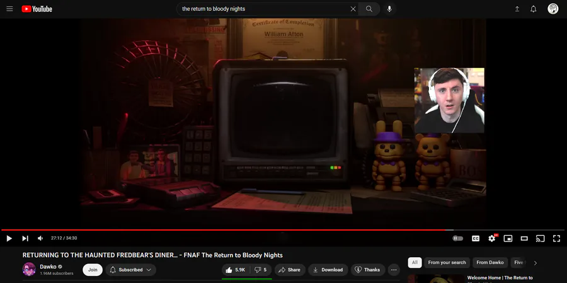Viewport: 567px width, 283px height.
Task: Skip to the next video
Action: point(25,238)
